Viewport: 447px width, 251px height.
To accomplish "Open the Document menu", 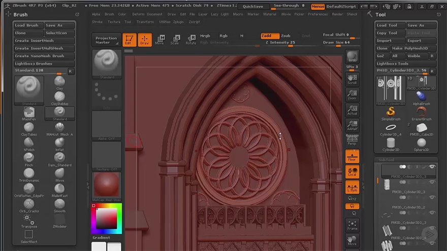I will click(x=154, y=14).
